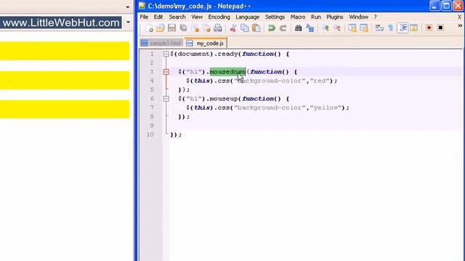Click the www.LittleWebHut.com address field
Image resolution: width=465 pixels, height=261 pixels.
[61, 22]
